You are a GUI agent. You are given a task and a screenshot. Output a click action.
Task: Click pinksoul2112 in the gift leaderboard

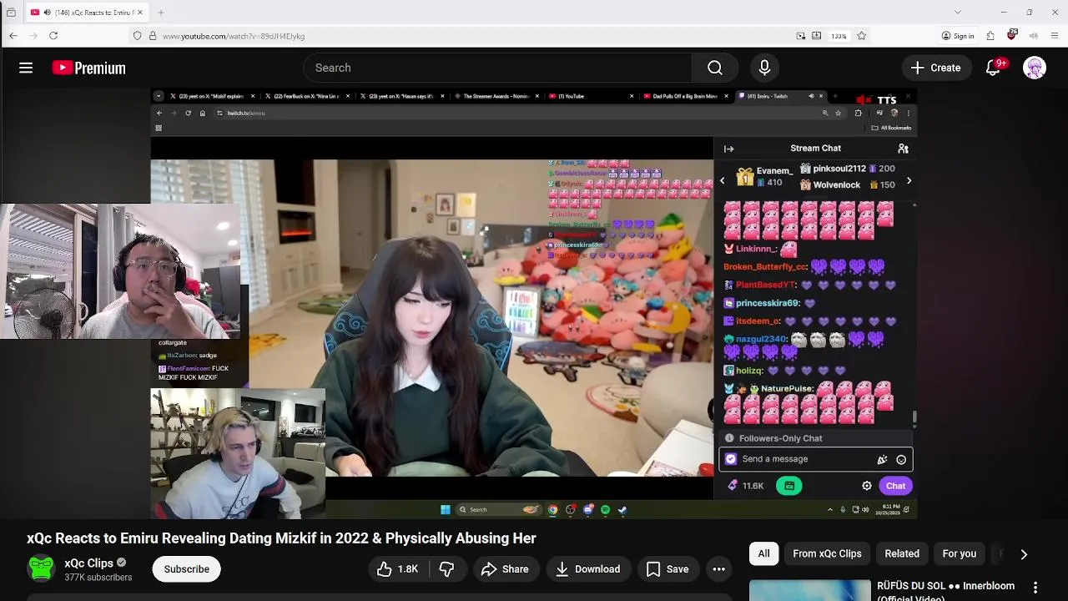[x=847, y=169]
